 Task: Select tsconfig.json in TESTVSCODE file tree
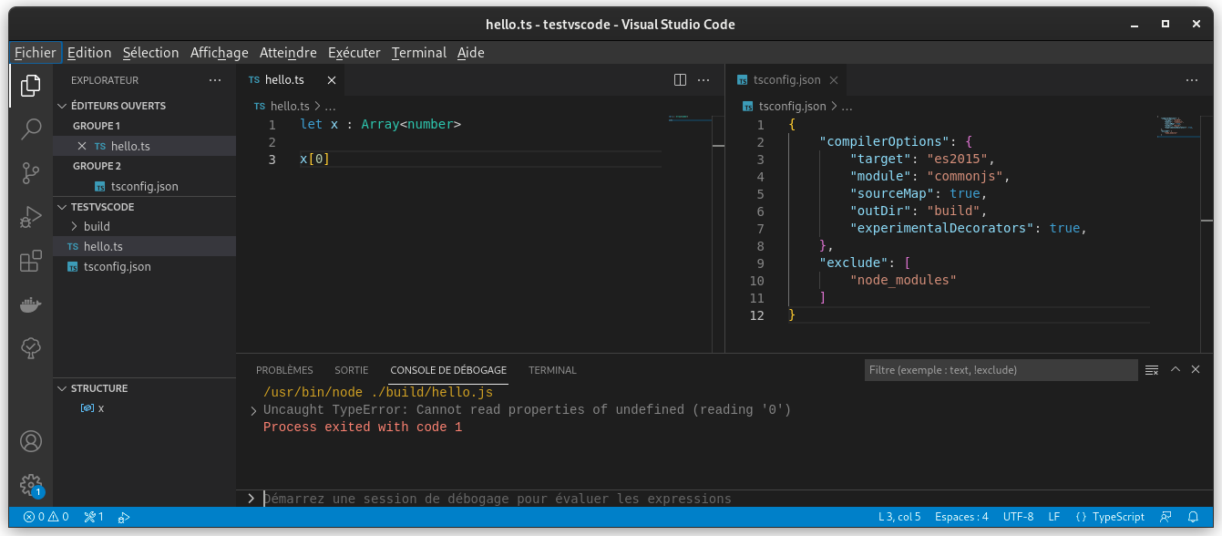[x=144, y=266]
